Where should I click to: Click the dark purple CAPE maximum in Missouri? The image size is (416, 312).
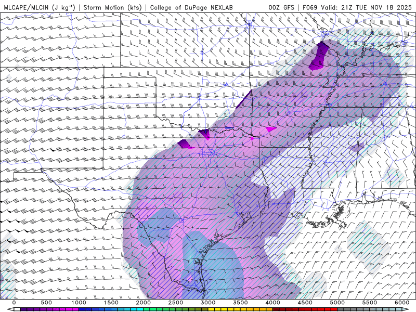click(319, 56)
